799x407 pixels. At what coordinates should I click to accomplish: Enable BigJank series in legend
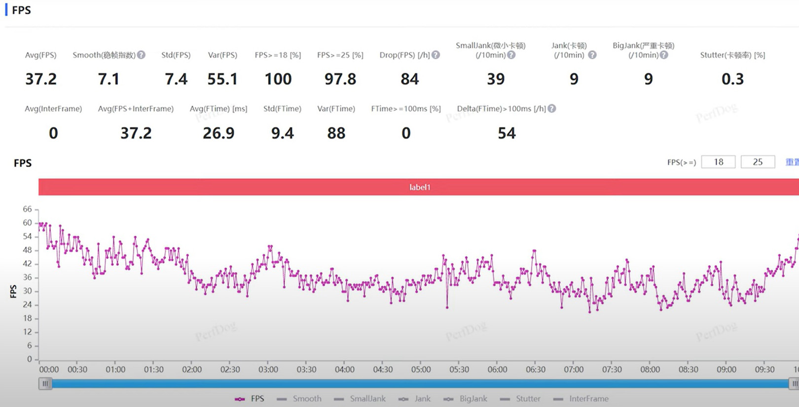pyautogui.click(x=465, y=399)
